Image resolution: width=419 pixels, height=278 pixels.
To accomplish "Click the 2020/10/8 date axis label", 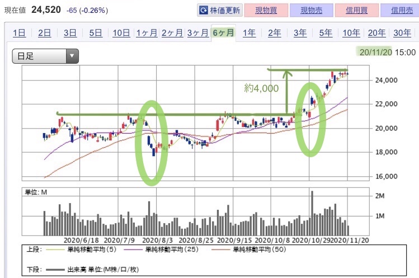I will point(272,241).
